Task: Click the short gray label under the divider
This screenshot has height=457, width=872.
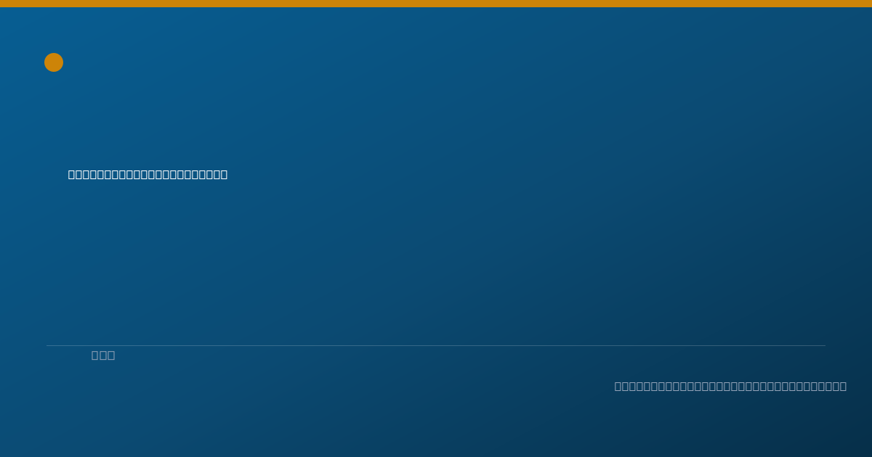Action: (103, 355)
